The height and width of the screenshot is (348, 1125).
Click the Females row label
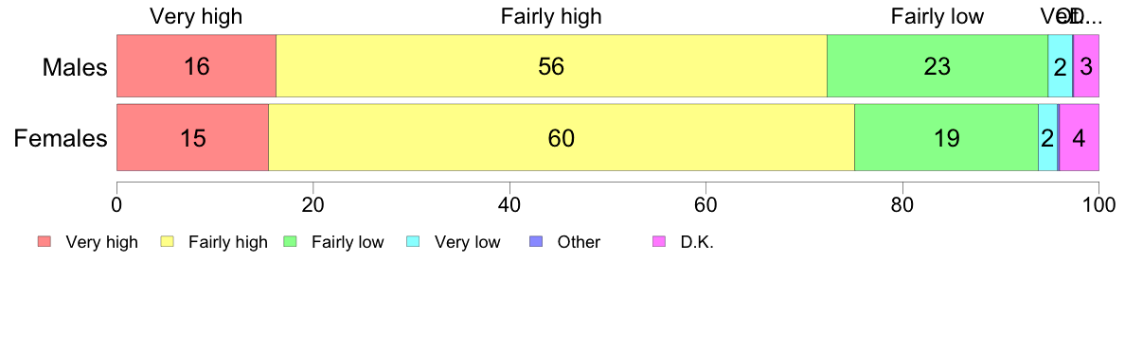coord(61,137)
